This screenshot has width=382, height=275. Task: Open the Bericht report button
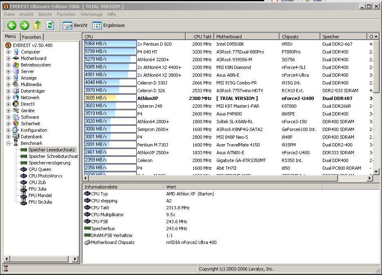[x=75, y=25]
